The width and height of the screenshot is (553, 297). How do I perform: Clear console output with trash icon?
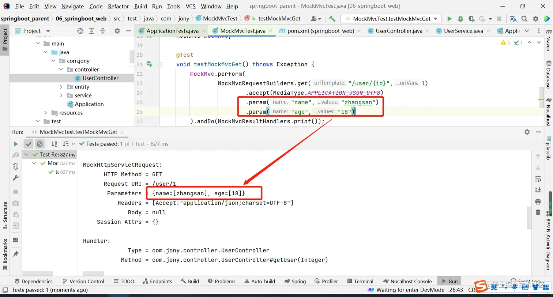[x=538, y=213]
